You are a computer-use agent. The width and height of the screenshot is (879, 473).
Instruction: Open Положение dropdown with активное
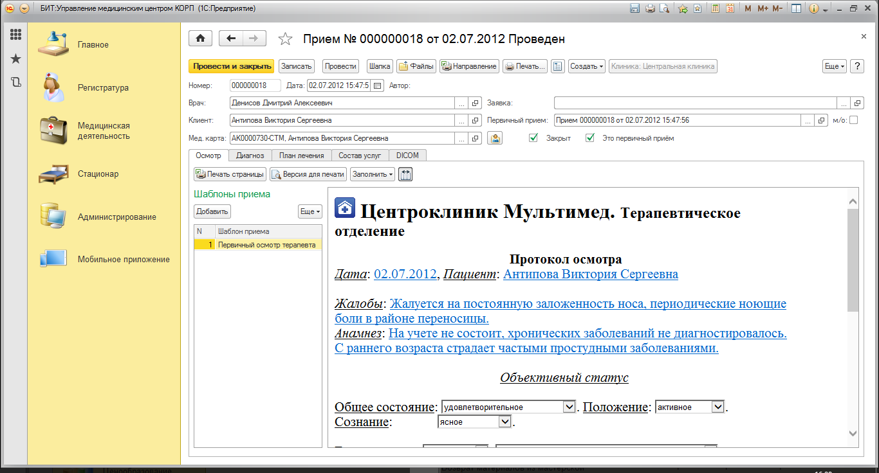click(718, 407)
